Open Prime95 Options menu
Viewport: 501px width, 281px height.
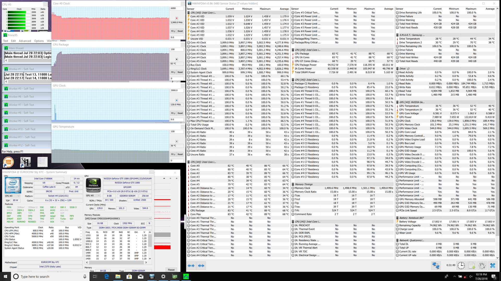[x=39, y=41]
